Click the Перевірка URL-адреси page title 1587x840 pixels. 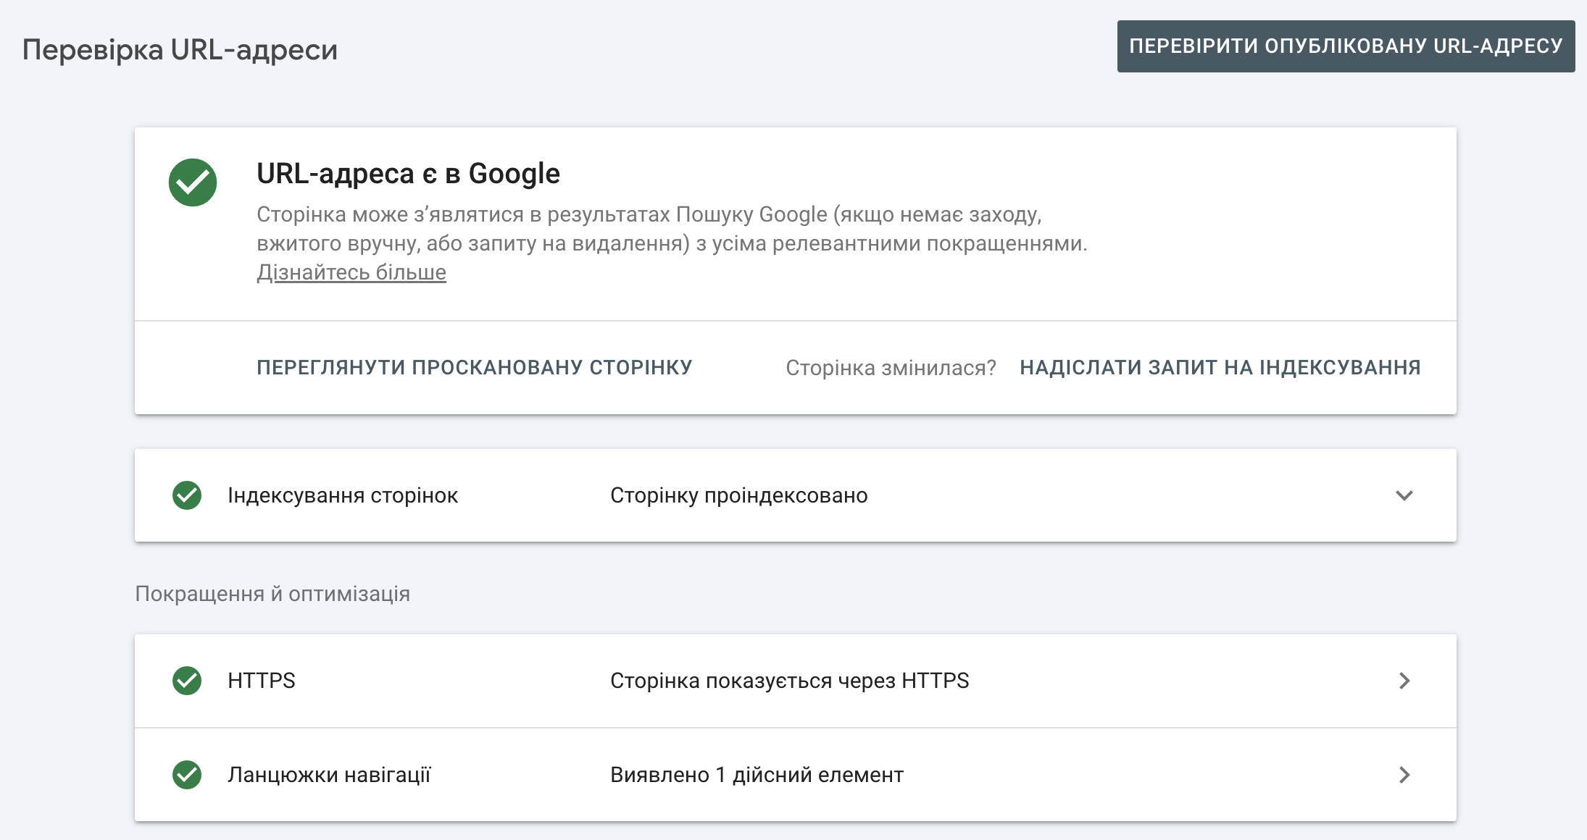(180, 50)
